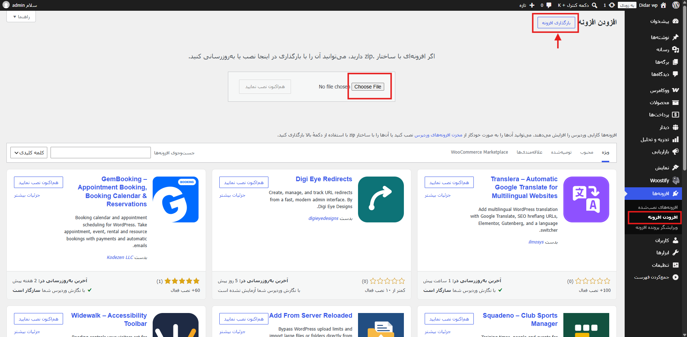Image resolution: width=687 pixels, height=337 pixels.
Task: Click the Digi Eye Redirects arrow thumbnail
Action: [x=381, y=199]
